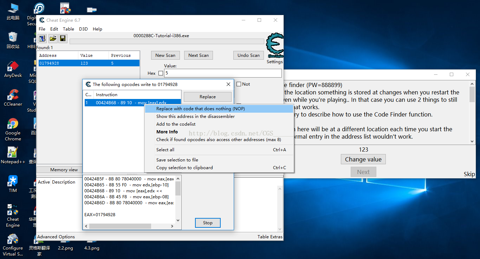
Task: Click the Next Scan button
Action: point(198,55)
